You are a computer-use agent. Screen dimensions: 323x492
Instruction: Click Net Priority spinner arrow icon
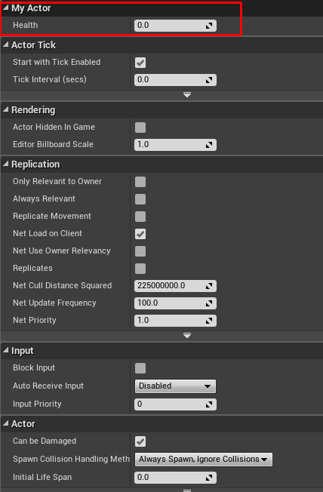[209, 321]
